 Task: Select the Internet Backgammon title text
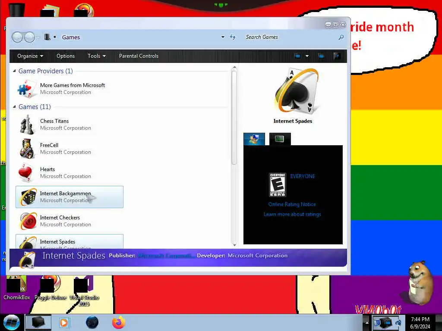[66, 194]
